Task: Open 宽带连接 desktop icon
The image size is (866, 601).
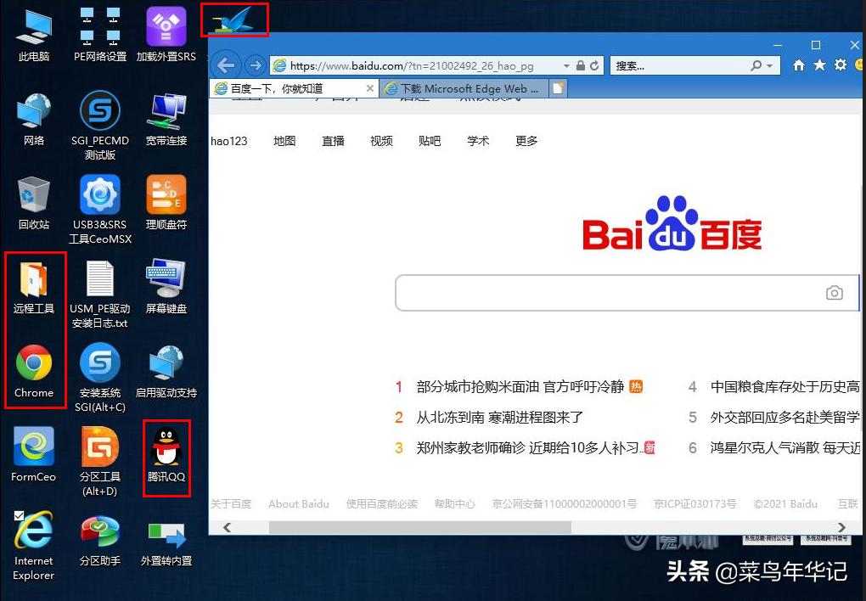Action: click(166, 120)
